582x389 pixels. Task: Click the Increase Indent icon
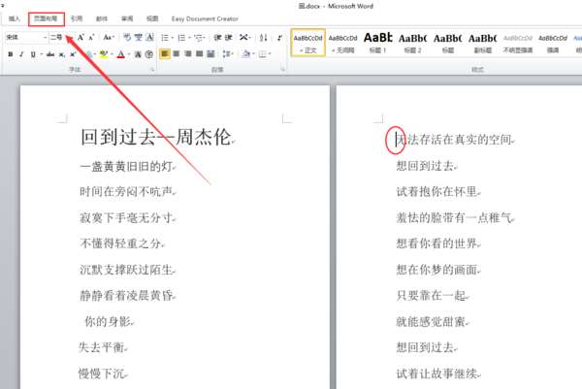pyautogui.click(x=229, y=38)
